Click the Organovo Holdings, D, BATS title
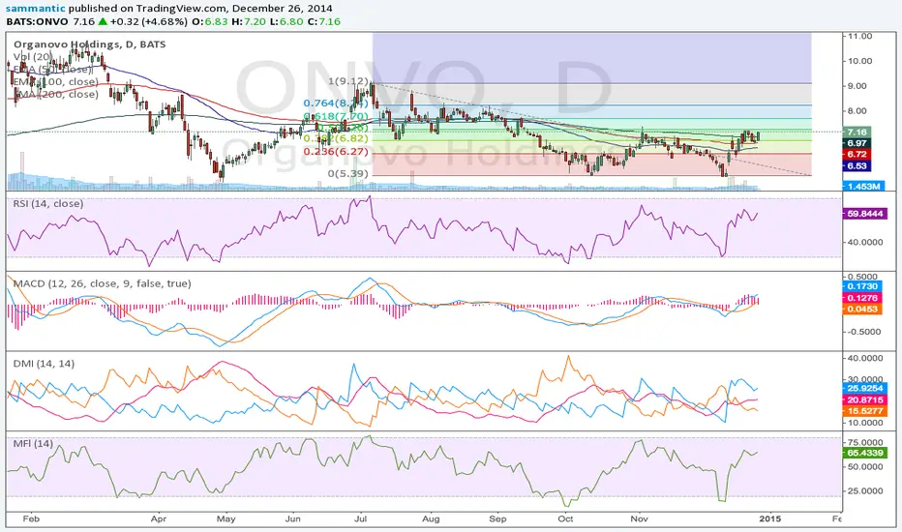 click(89, 44)
